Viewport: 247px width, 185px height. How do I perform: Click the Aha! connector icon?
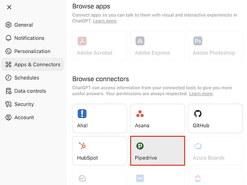(82, 114)
